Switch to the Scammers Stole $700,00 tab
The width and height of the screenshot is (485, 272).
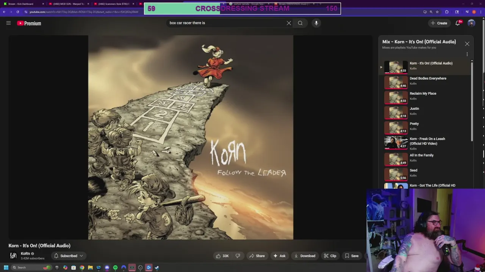click(114, 4)
